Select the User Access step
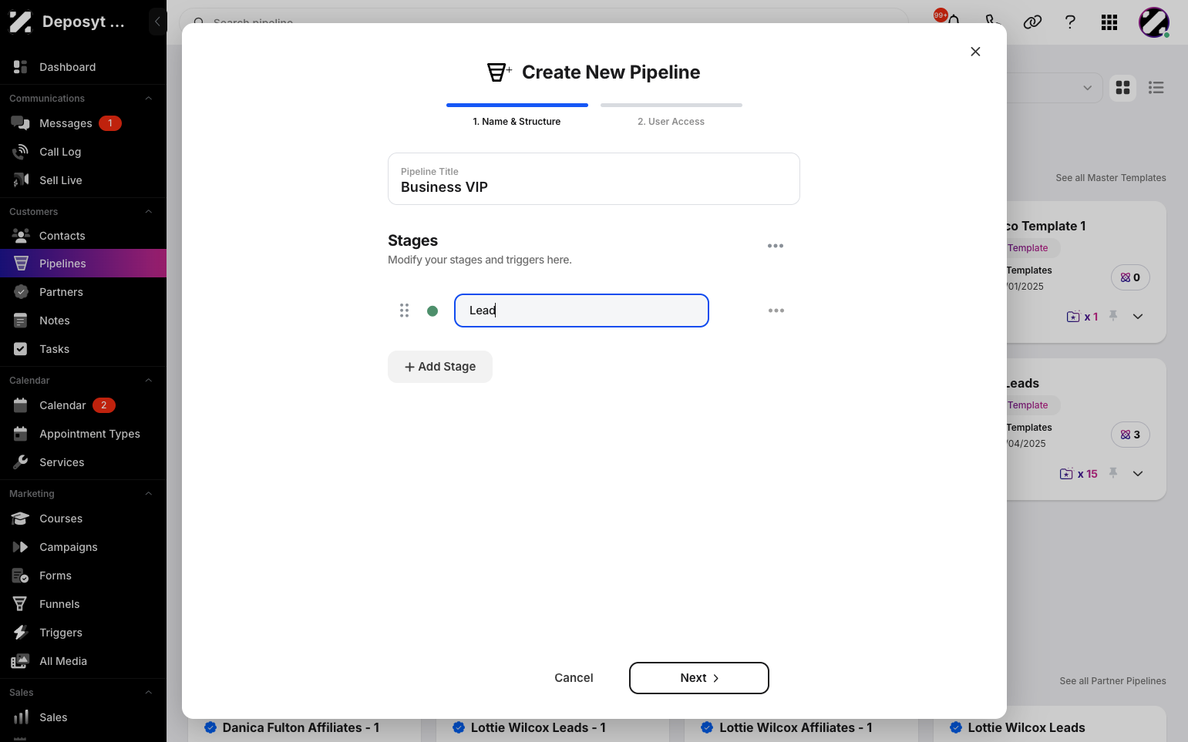Viewport: 1188px width, 742px height. 671,115
